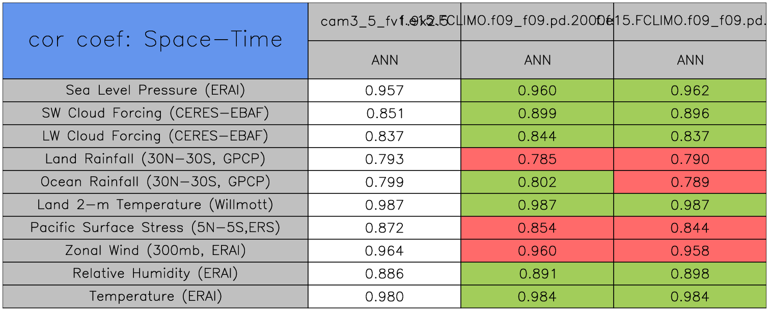This screenshot has width=769, height=311.
Task: Select the green 0.962 Sea Level Pressure cell
Action: coord(690,91)
